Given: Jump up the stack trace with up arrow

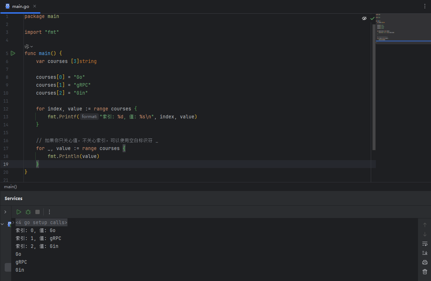Looking at the screenshot, I should pos(425,225).
